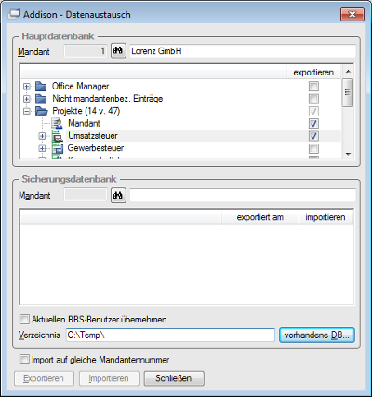Collapse the Projekte tree node
Viewport: 372px width, 397px height.
click(27, 111)
